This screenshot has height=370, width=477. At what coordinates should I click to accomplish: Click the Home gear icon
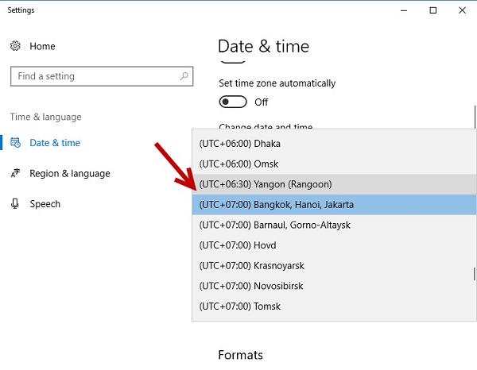(16, 47)
